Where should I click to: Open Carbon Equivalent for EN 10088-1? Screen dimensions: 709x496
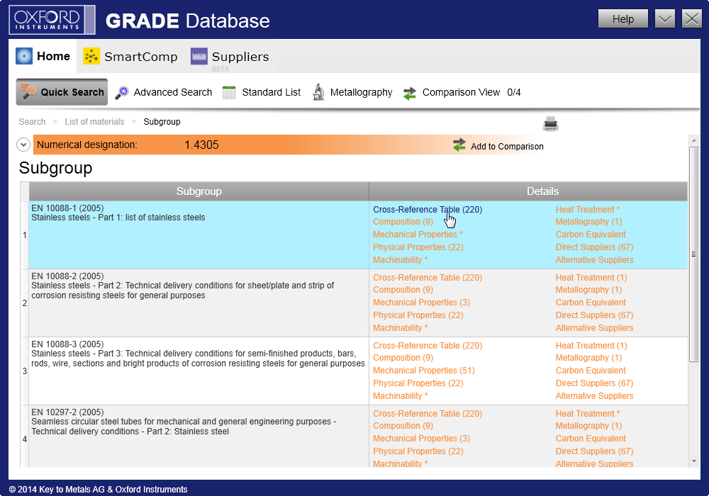coord(591,235)
